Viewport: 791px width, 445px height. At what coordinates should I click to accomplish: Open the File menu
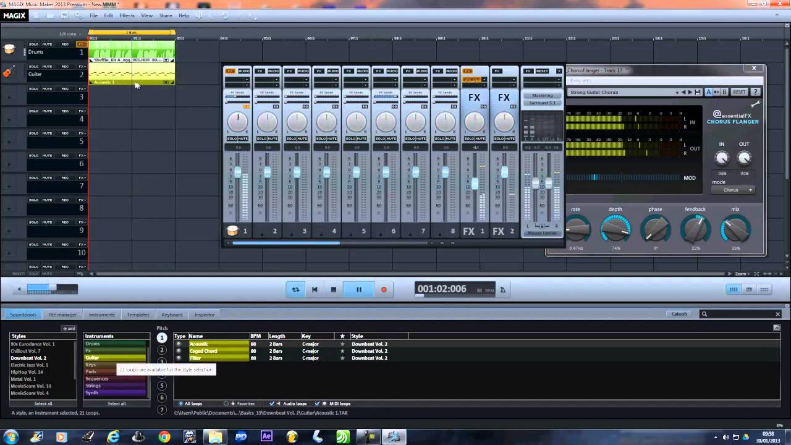[x=93, y=15]
